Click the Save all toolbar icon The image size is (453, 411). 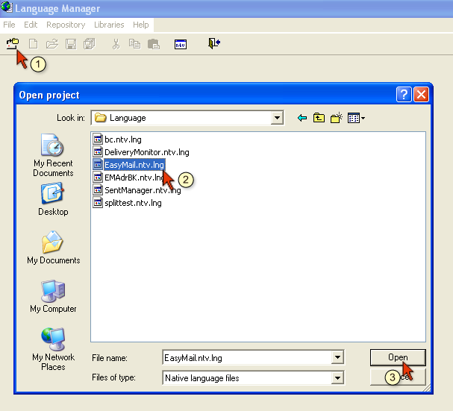90,44
